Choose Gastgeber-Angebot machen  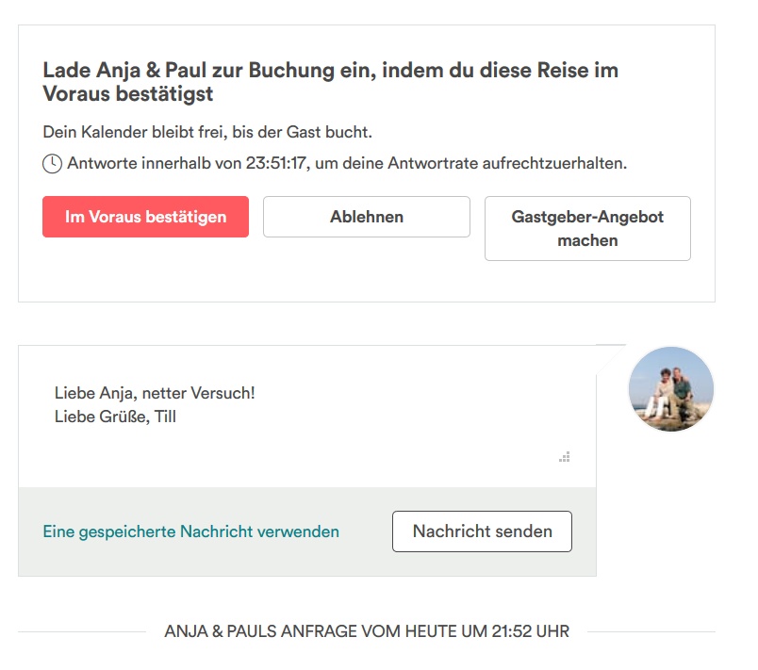pyautogui.click(x=586, y=228)
